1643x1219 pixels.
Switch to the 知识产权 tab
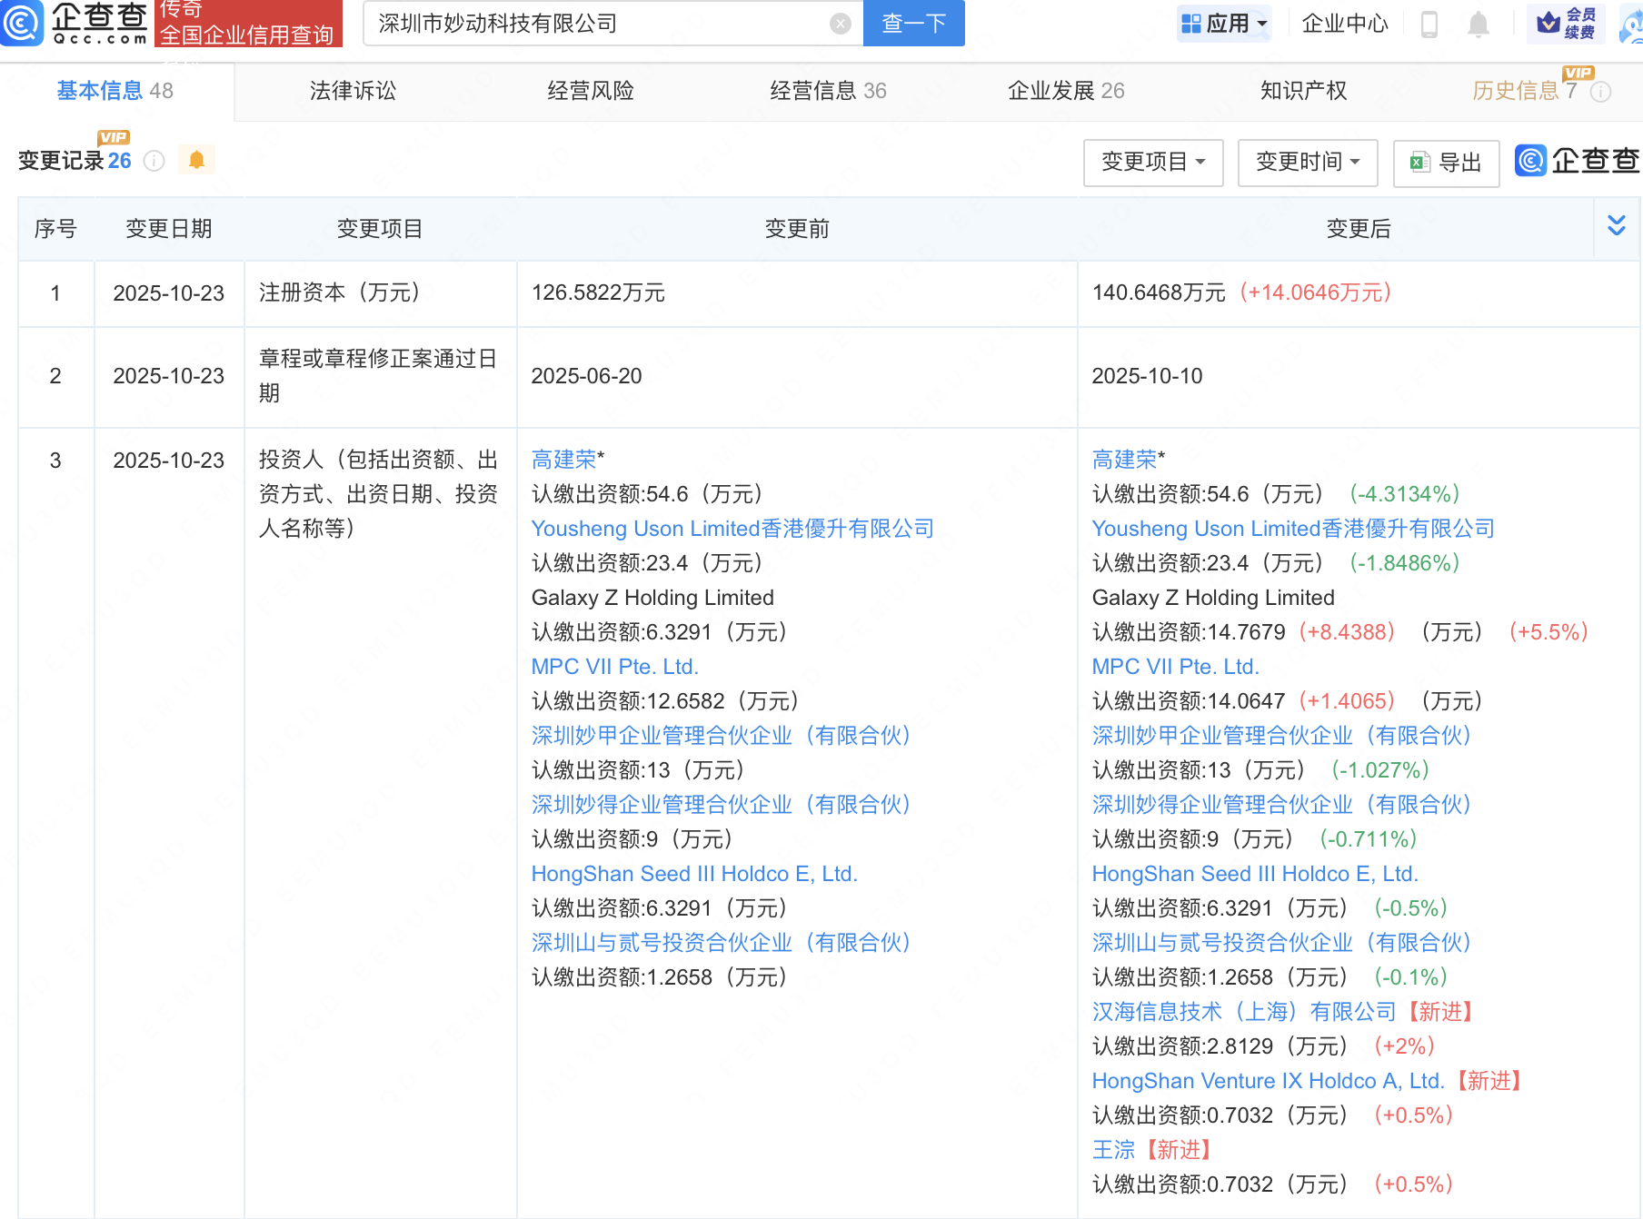(x=1303, y=91)
